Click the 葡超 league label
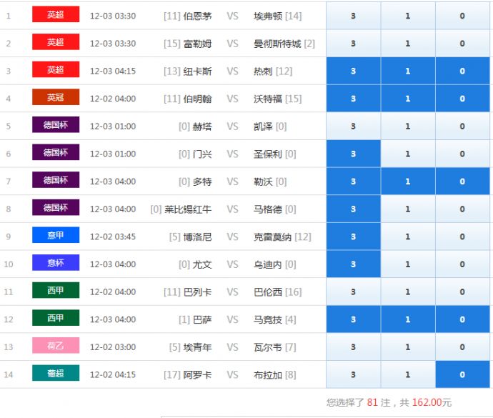Screen dimensions: 493x418 click(x=56, y=374)
